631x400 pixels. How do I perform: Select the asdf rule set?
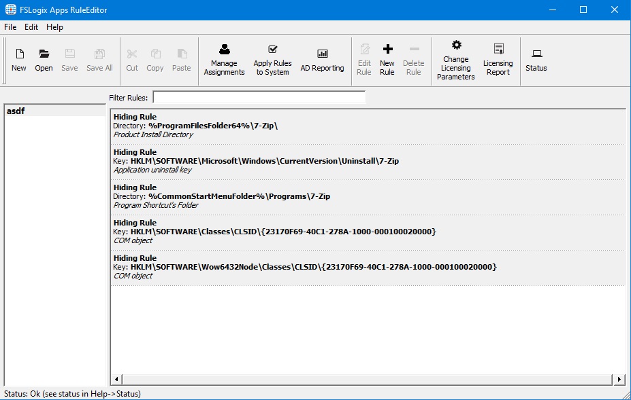[x=55, y=111]
